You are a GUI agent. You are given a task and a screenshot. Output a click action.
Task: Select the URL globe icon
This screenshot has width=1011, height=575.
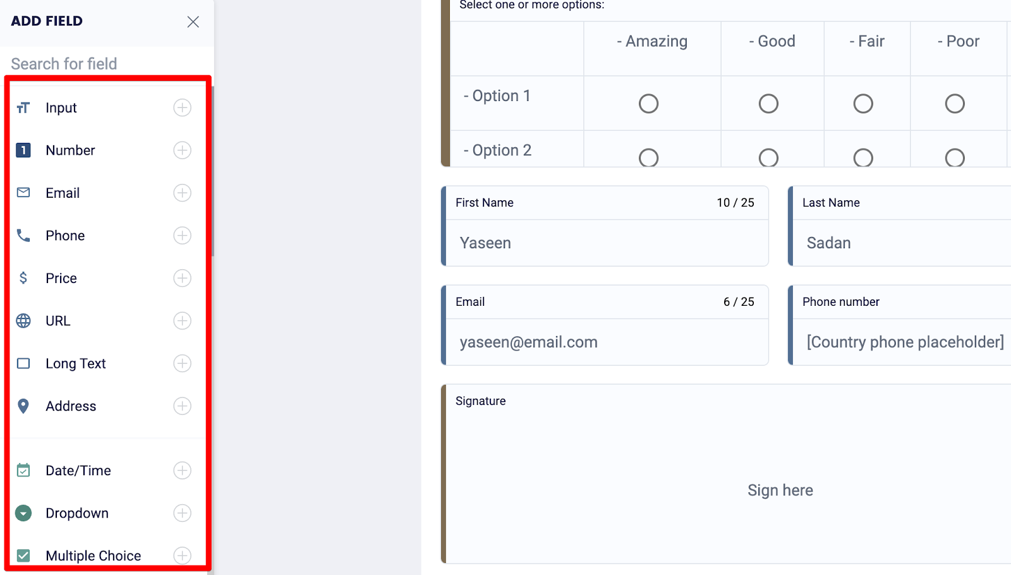23,320
